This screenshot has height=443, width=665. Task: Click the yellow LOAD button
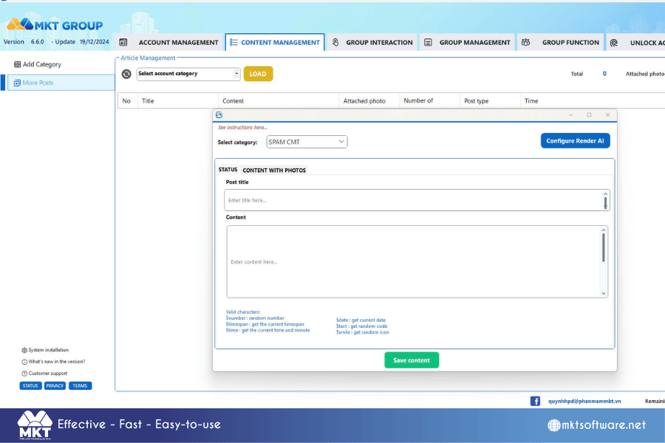click(258, 74)
